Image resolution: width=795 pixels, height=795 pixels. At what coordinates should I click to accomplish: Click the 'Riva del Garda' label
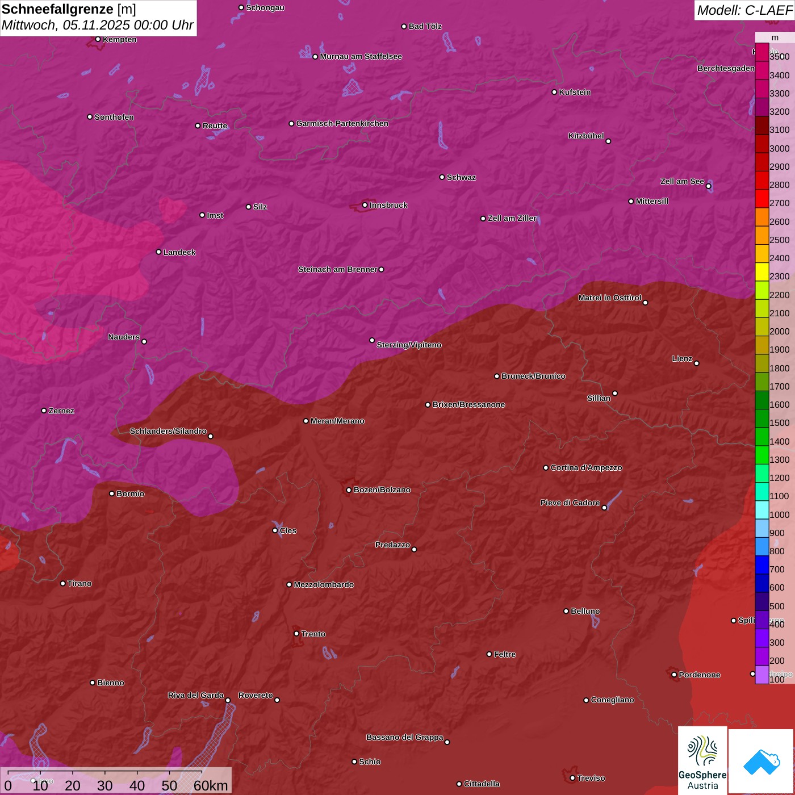click(x=196, y=695)
